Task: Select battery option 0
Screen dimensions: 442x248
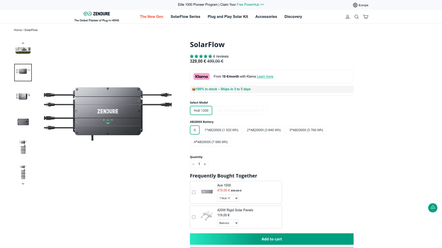Action: click(x=195, y=130)
